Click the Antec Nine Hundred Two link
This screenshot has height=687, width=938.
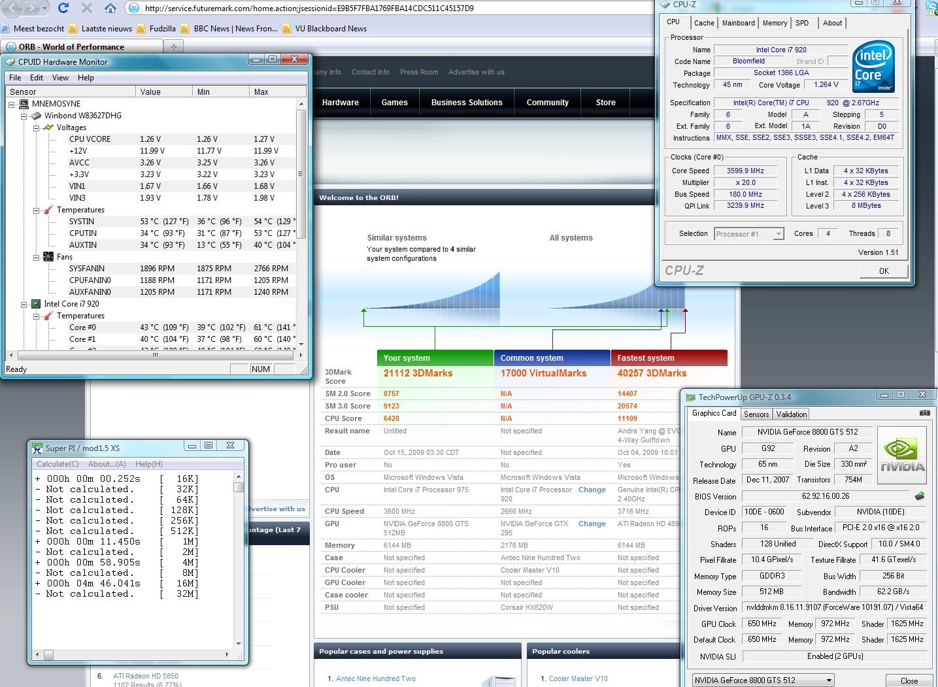click(x=376, y=679)
